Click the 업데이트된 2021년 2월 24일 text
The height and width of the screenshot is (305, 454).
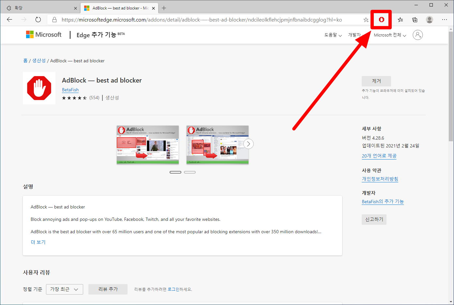pyautogui.click(x=390, y=146)
